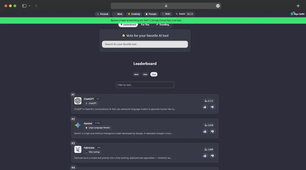Switch to the For You tab
This screenshot has width=306, height=170.
click(145, 25)
